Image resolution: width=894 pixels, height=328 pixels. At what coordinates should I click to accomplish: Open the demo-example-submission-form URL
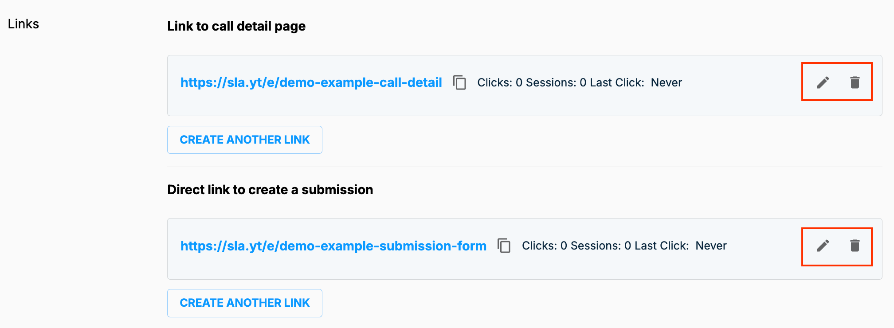[333, 246]
